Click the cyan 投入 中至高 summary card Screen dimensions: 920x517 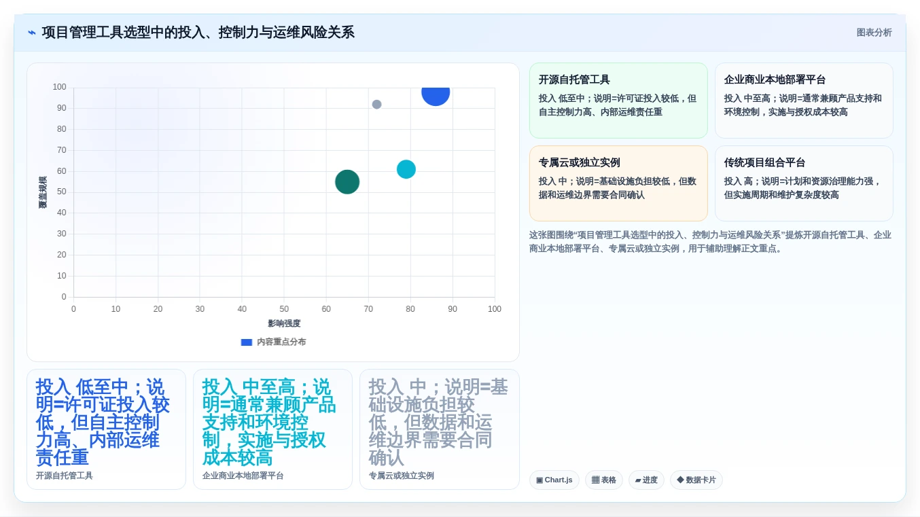(x=272, y=429)
